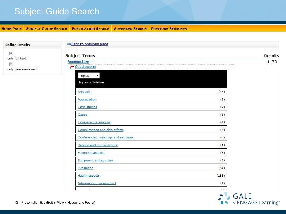Select the Evaluation subdivision
286x214 pixels.
point(85,168)
